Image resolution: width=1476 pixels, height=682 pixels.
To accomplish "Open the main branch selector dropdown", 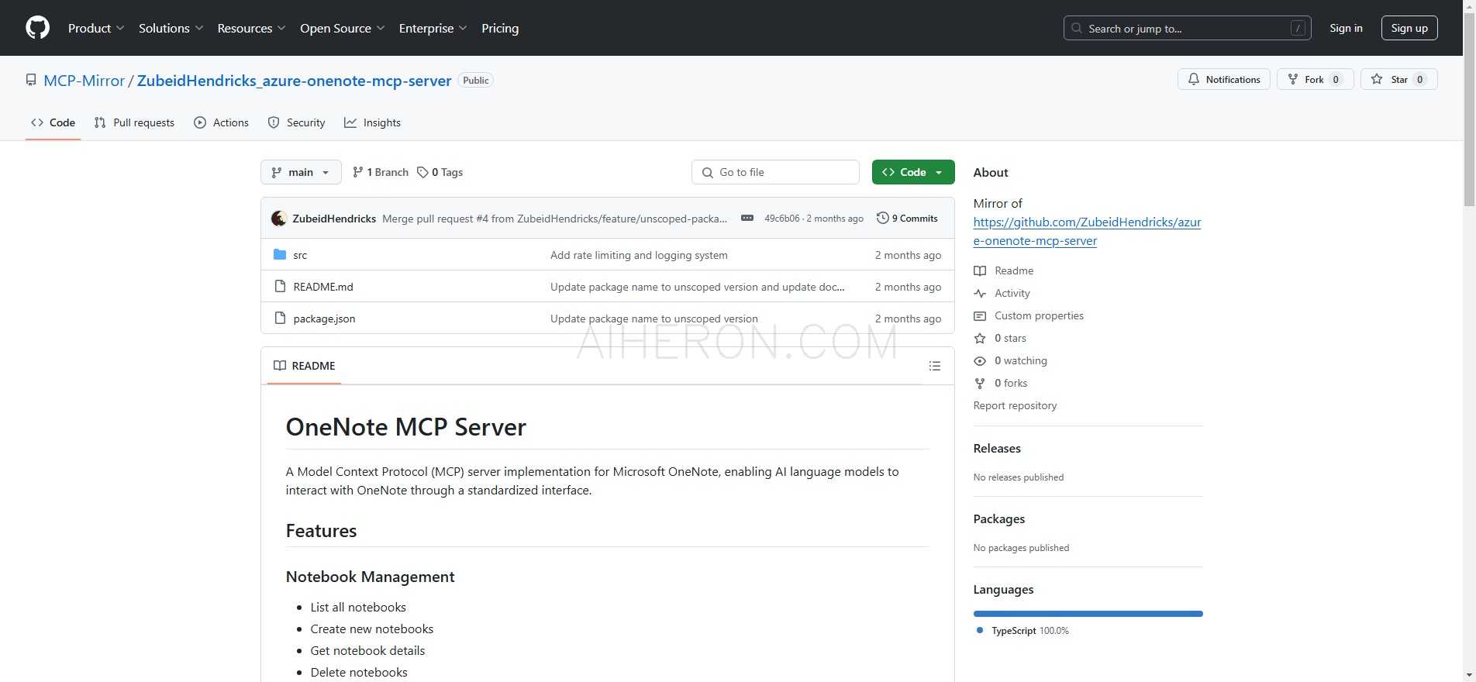I will tap(301, 172).
